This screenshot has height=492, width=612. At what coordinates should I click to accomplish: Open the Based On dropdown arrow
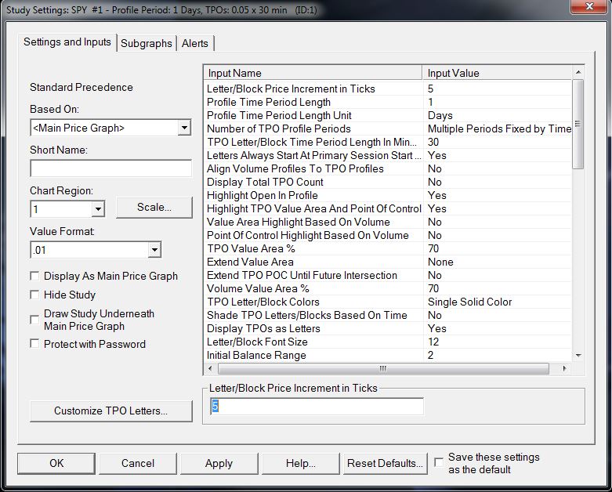(184, 128)
